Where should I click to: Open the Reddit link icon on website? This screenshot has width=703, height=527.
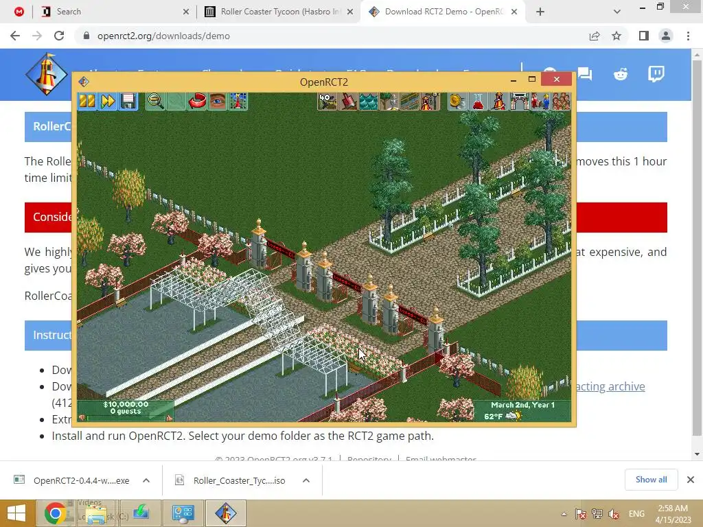621,74
